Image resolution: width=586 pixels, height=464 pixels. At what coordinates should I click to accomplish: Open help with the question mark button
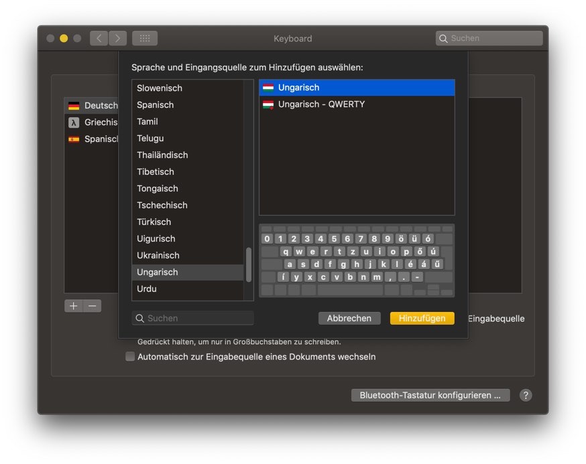[526, 395]
